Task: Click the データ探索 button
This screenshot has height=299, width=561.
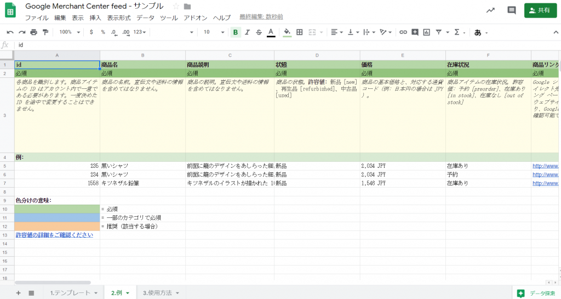Action: click(x=537, y=293)
